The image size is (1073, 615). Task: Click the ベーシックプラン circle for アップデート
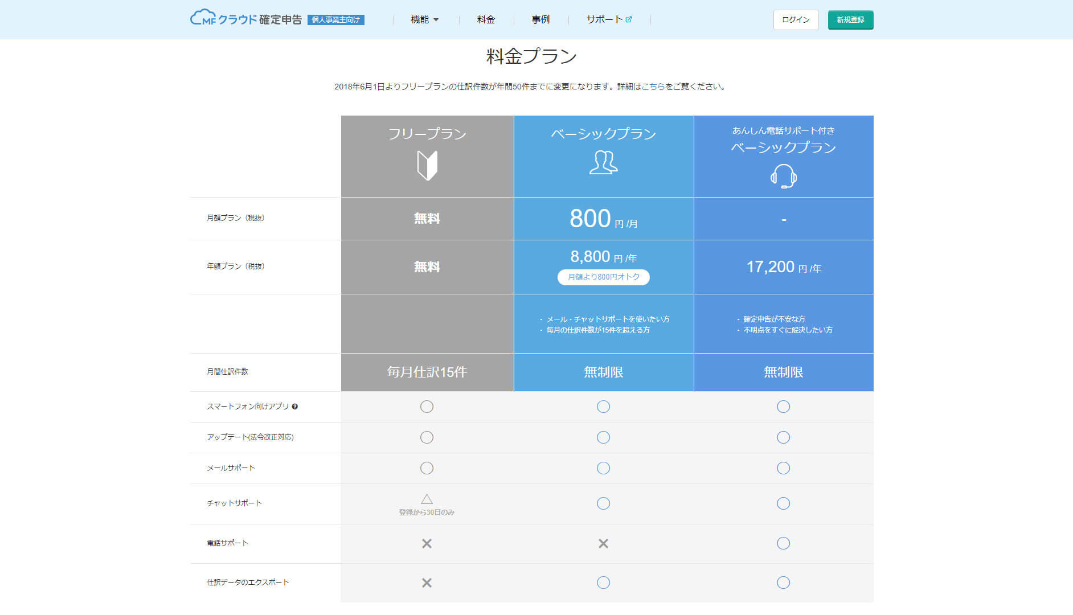click(603, 437)
